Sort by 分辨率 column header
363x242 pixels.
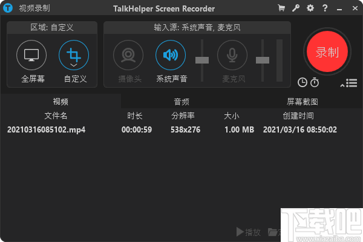tap(183, 116)
